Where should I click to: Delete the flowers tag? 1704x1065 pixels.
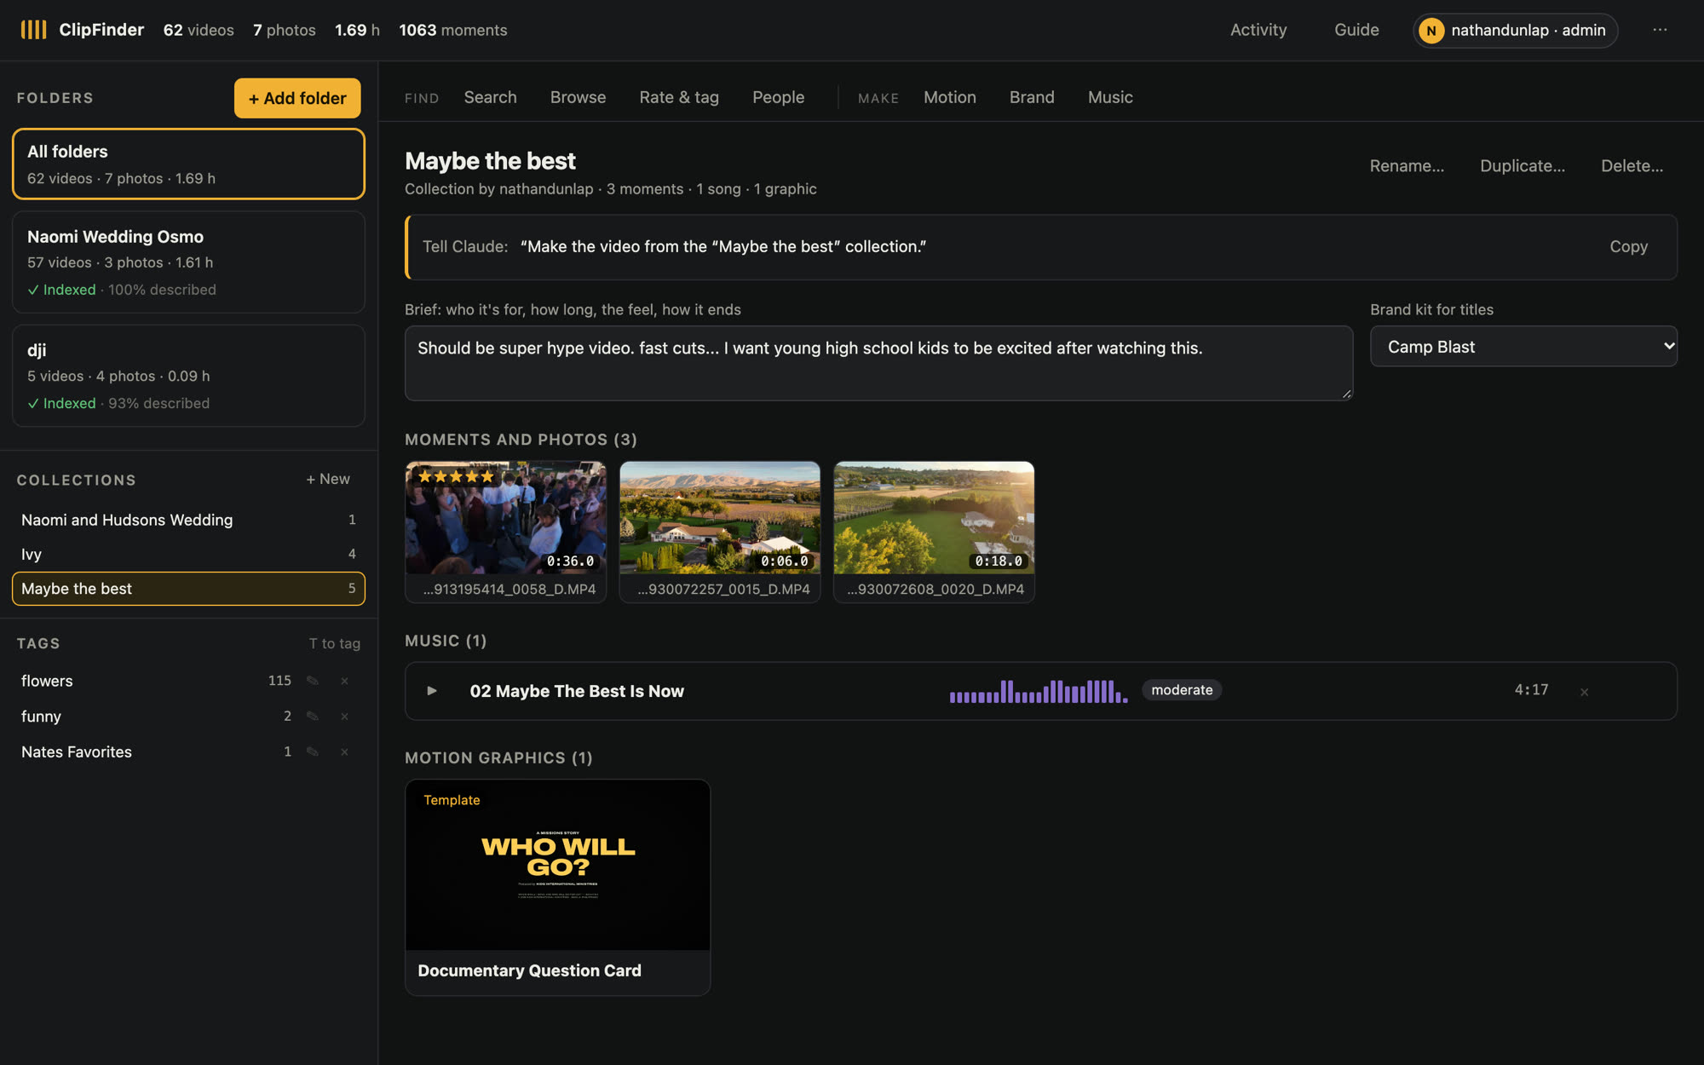344,681
